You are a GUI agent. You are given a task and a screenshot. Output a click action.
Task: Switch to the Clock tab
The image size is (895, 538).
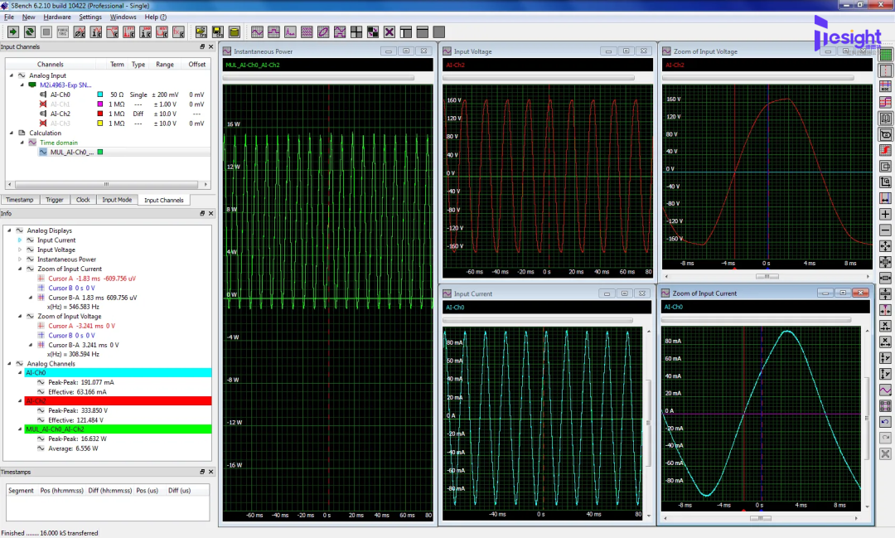pos(83,200)
